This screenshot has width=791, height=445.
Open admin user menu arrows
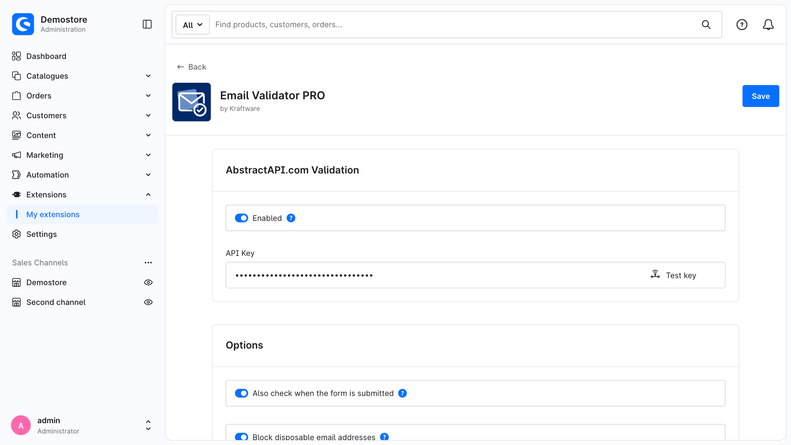coord(148,425)
